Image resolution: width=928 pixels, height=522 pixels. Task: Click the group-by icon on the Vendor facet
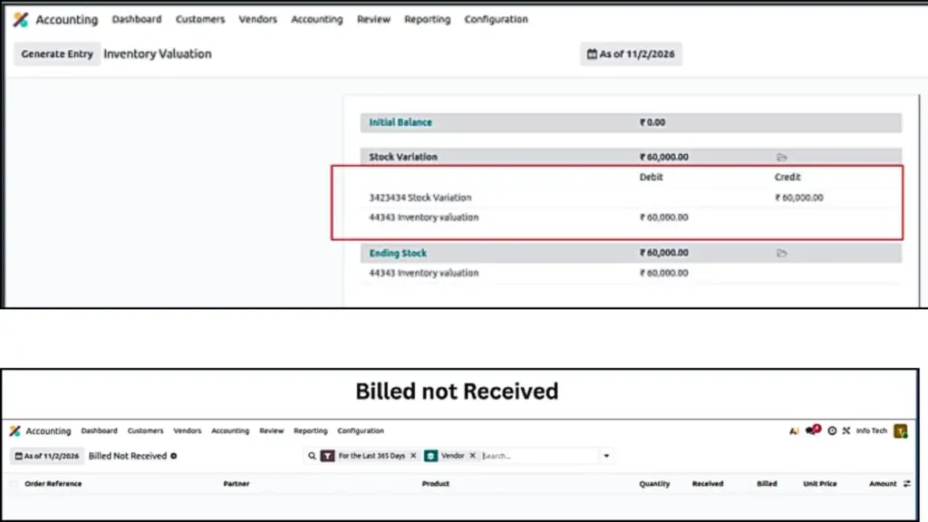coord(430,456)
